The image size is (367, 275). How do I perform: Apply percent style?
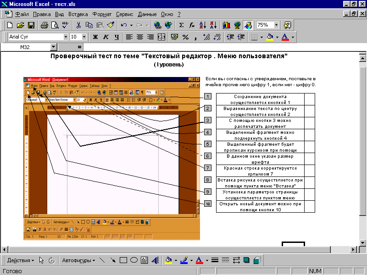[186, 37]
